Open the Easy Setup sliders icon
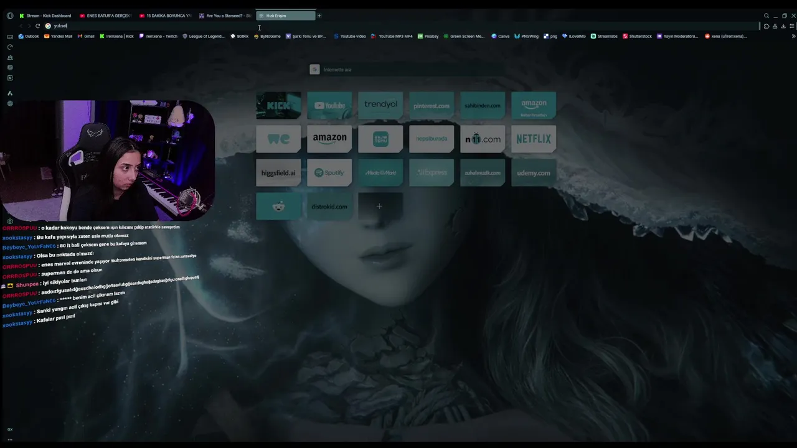Screen dimensions: 797x448 pyautogui.click(x=791, y=26)
